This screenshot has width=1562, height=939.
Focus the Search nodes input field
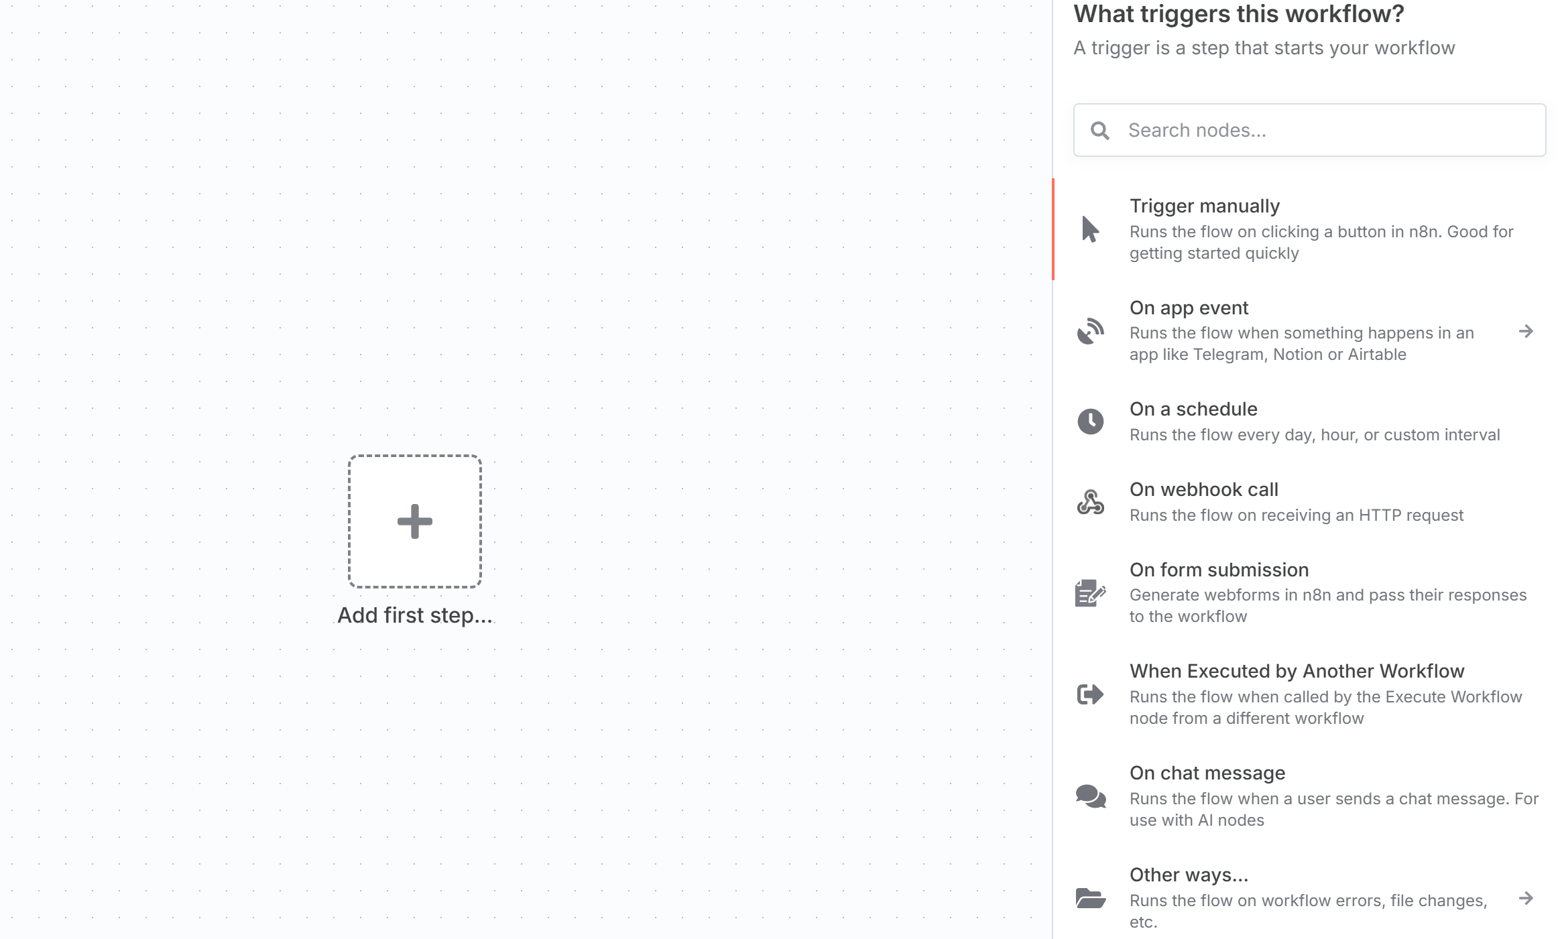point(1309,130)
